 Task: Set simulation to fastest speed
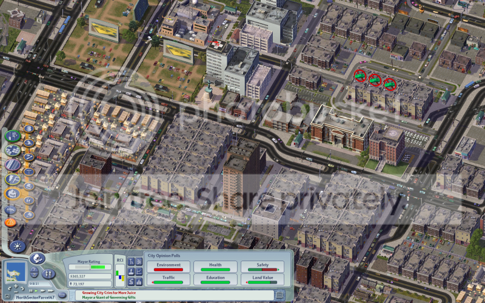[51, 291]
